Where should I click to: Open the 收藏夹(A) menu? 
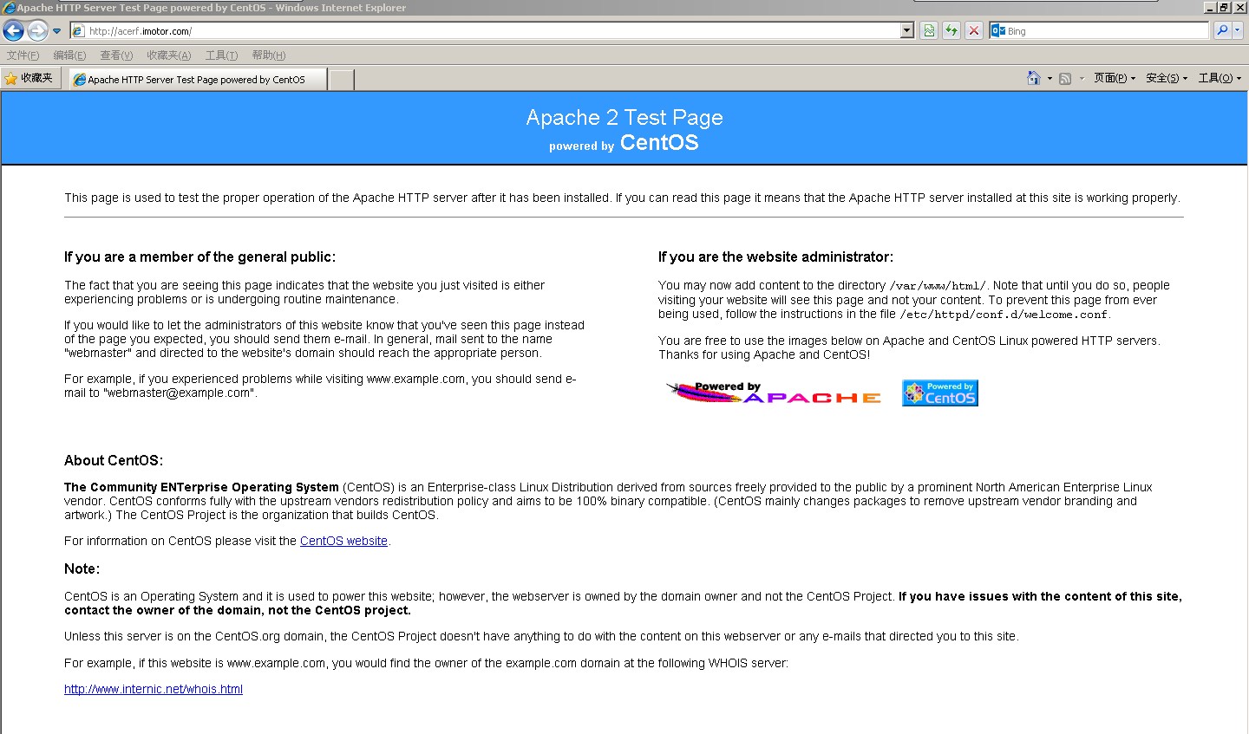tap(168, 55)
